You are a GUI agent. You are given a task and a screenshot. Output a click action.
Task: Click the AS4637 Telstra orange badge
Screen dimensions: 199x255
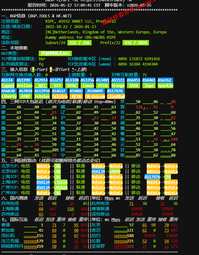pos(60,94)
